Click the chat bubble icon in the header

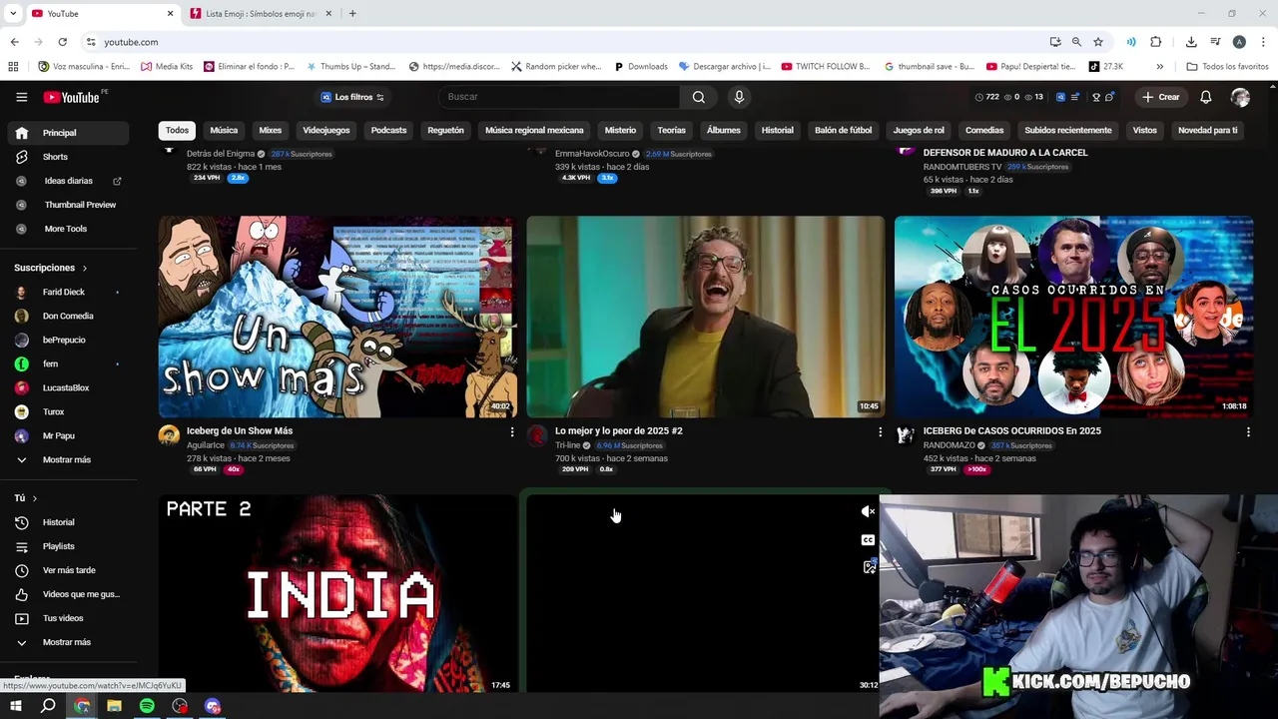tap(1109, 97)
